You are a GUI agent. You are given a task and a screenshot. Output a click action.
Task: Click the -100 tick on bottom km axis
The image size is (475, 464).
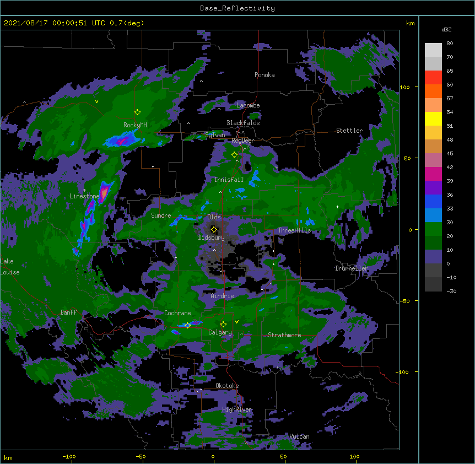[x=69, y=457]
